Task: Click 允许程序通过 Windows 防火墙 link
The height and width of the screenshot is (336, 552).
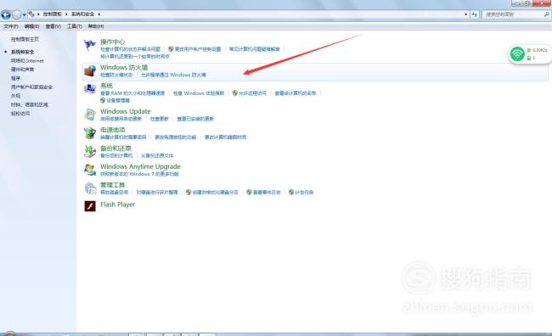Action: pyautogui.click(x=173, y=75)
